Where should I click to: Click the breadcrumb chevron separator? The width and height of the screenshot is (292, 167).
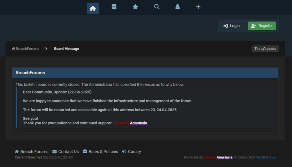pyautogui.click(x=46, y=49)
